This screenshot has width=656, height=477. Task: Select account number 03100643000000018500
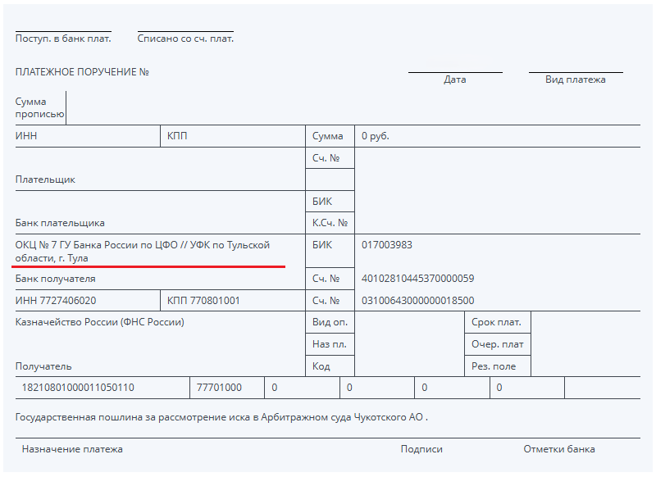[x=417, y=301]
